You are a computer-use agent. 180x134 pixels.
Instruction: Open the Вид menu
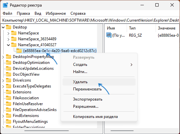[x=38, y=13]
